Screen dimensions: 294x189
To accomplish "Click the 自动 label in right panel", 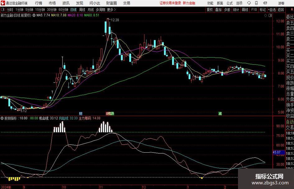I will 290,122.
